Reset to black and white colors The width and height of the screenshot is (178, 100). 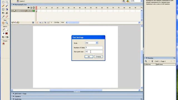click(3, 37)
